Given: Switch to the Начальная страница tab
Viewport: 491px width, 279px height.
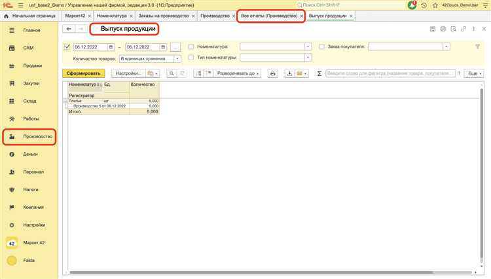Looking at the screenshot, I should pos(30,16).
